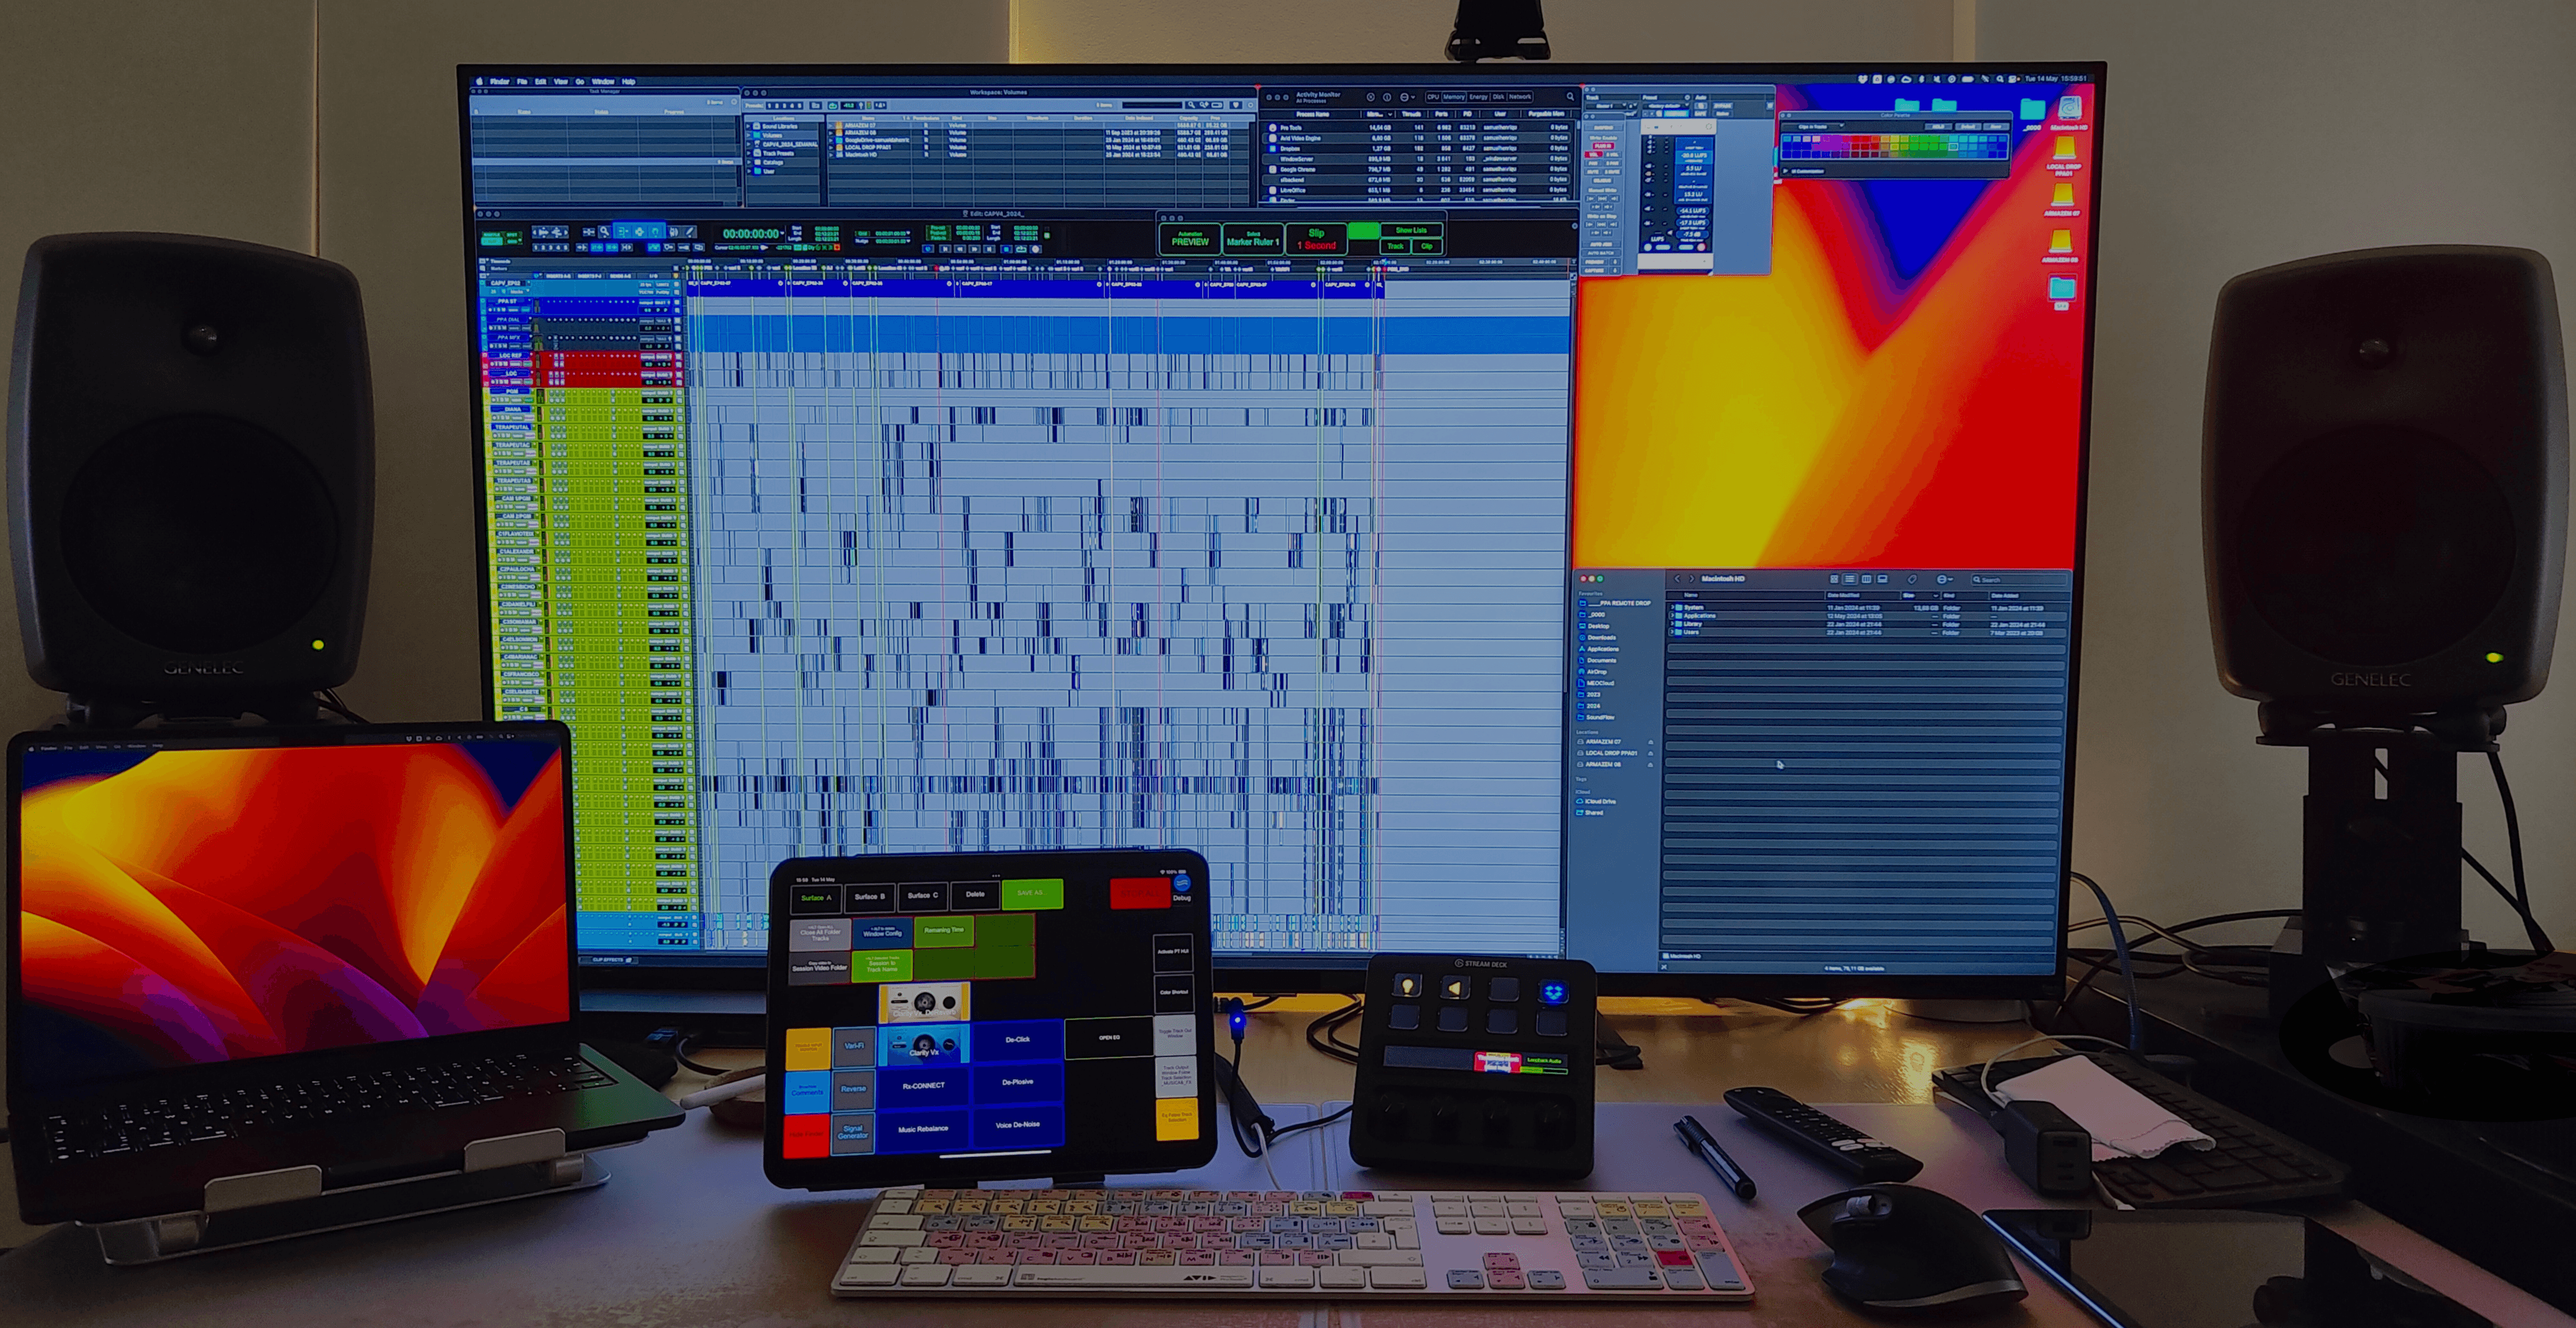This screenshot has width=2576, height=1328.
Task: Switch to Memory tab in Activity Monitor
Action: click(1454, 97)
